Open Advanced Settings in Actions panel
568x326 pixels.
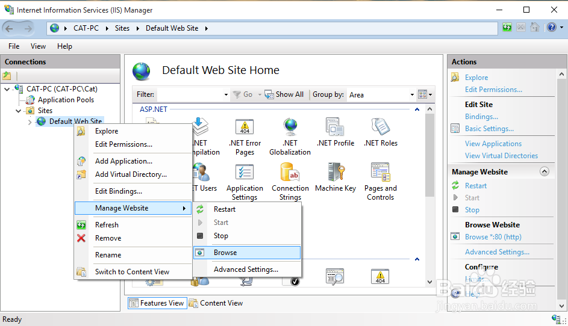tap(497, 252)
